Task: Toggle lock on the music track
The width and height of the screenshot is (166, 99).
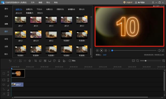Action: click(x=8, y=95)
